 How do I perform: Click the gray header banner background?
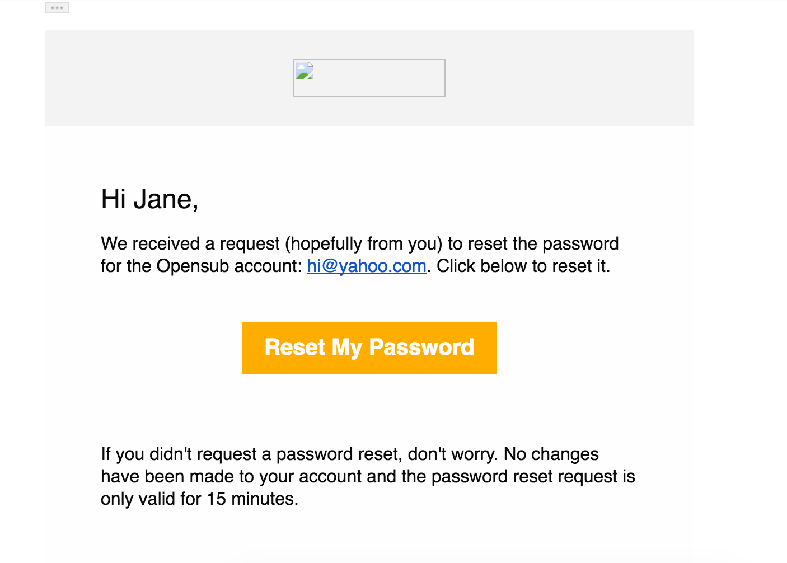tap(168, 78)
